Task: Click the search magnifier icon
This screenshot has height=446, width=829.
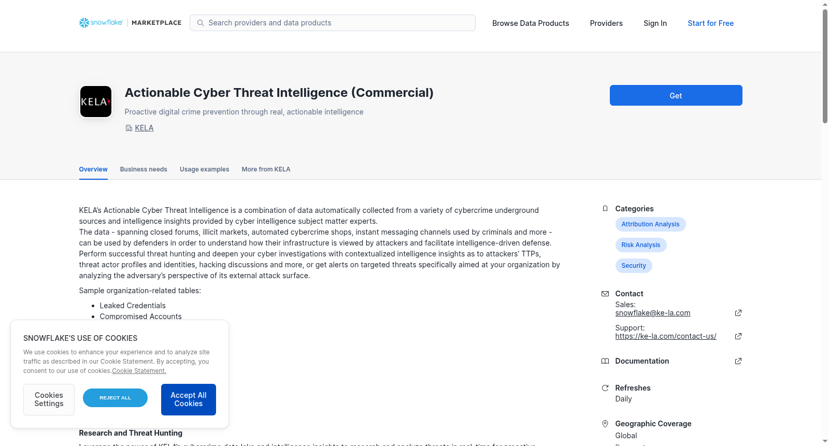Action: [x=201, y=23]
